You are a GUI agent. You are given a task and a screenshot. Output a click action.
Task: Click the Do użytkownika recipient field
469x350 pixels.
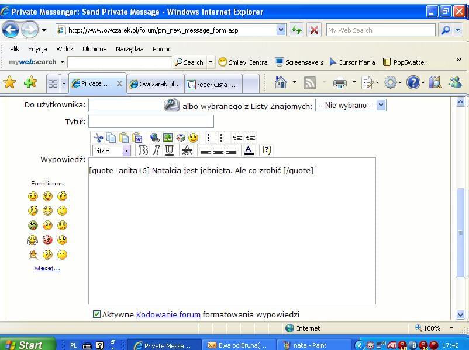click(x=125, y=105)
